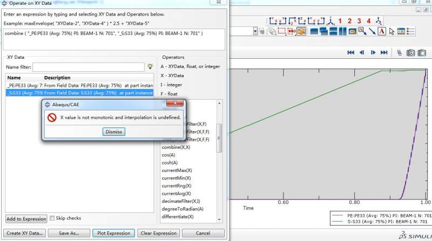Click Add to Expression button

[26, 219]
